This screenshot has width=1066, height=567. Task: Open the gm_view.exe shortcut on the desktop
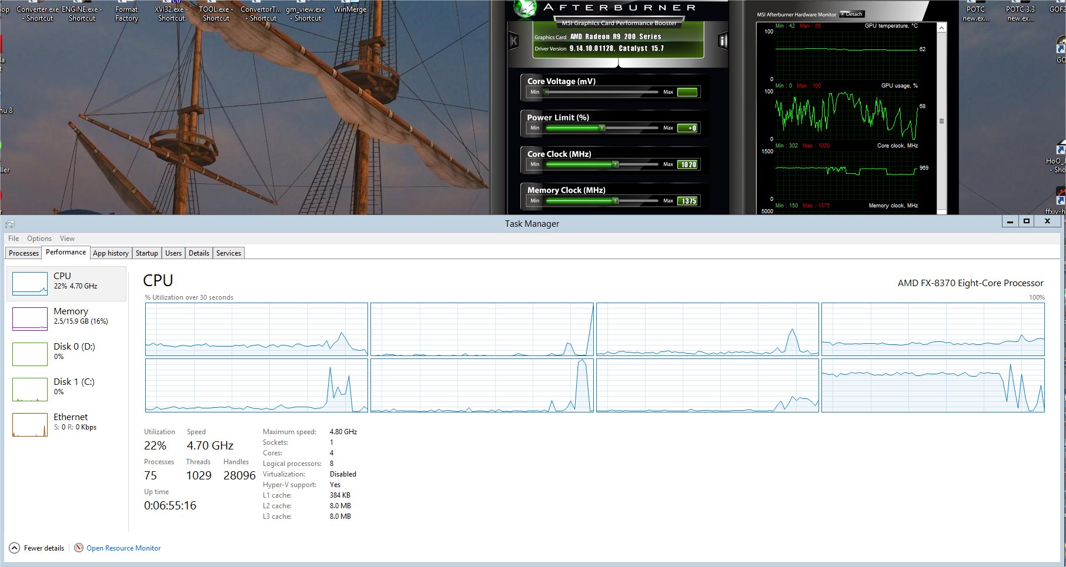(306, 12)
